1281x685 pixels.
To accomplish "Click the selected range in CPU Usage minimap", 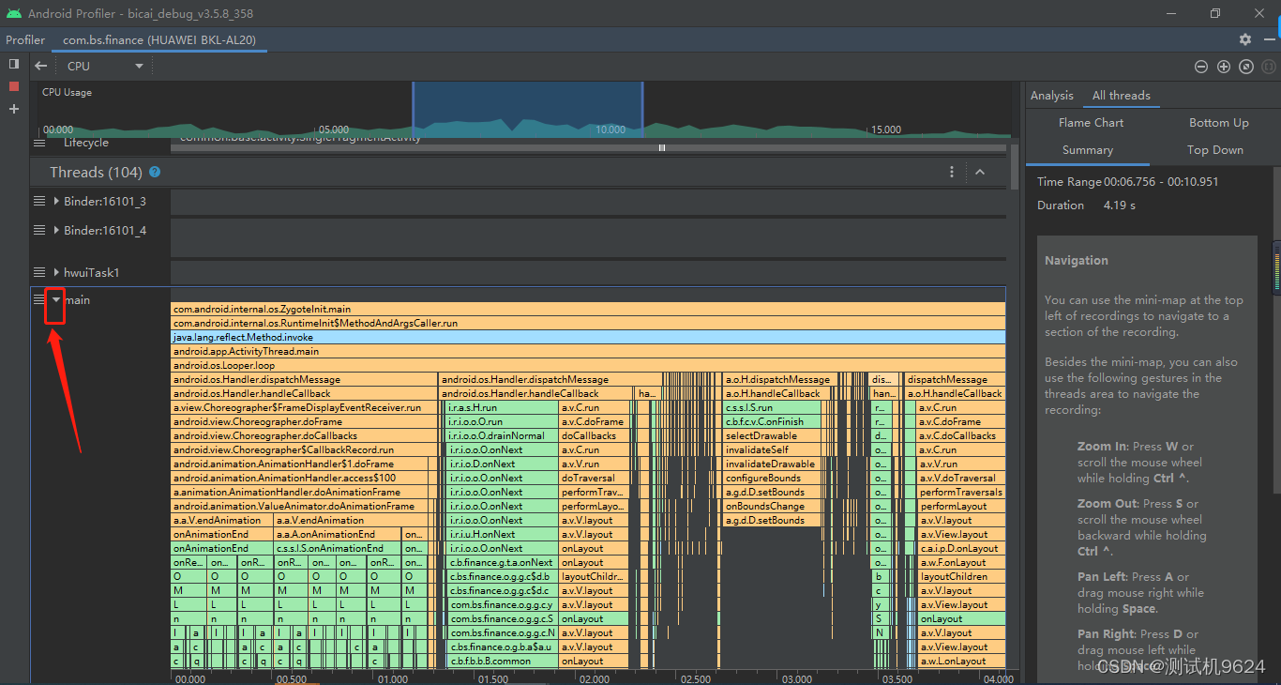I will 528,110.
